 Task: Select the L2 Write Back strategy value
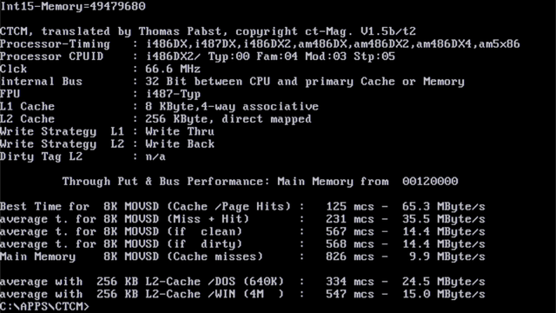pyautogui.click(x=180, y=143)
